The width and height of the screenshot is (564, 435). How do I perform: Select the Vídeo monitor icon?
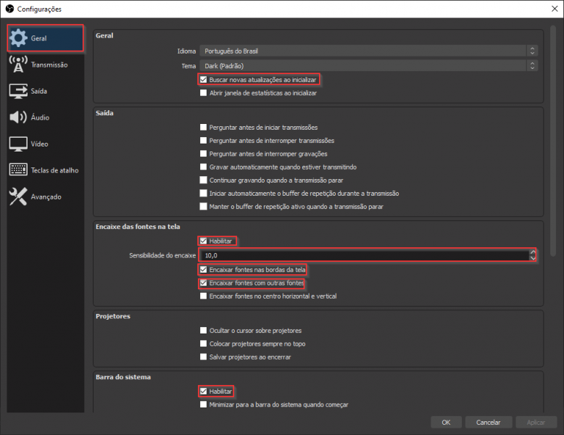(x=19, y=144)
